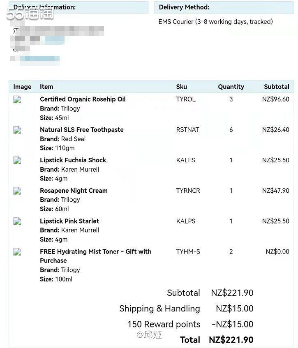Click the Certified Organic Rosehip Oil product image
Viewport: 298px width, 348px height.
(17, 99)
